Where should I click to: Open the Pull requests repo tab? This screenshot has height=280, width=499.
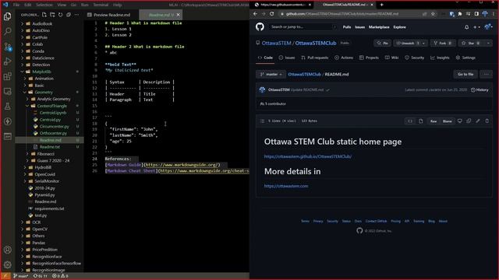pyautogui.click(x=315, y=58)
